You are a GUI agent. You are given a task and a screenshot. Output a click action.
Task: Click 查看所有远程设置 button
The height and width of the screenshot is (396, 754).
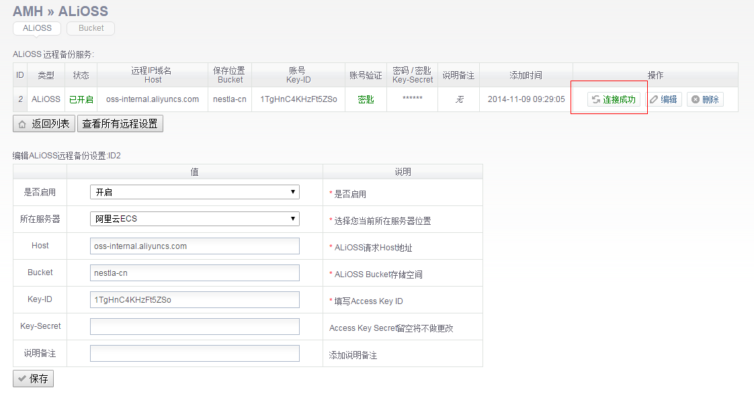pyautogui.click(x=120, y=124)
